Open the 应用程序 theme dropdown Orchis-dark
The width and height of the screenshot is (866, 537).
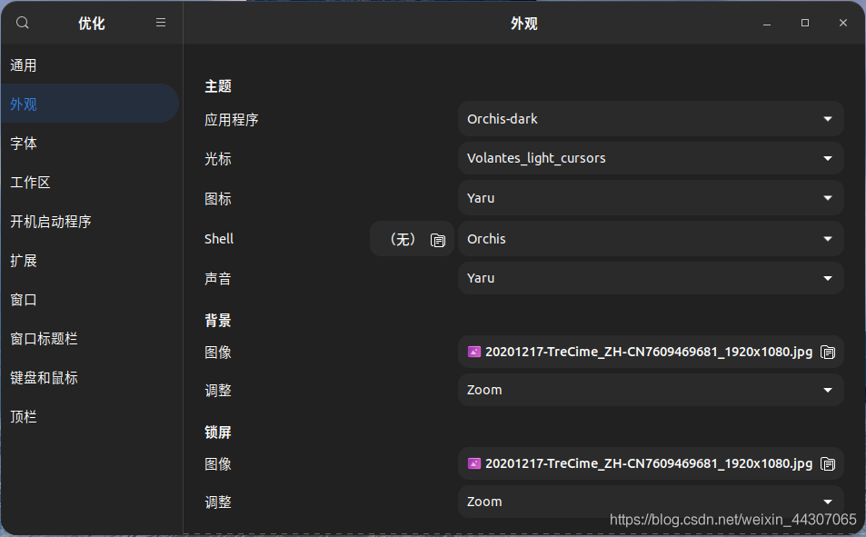(x=651, y=119)
